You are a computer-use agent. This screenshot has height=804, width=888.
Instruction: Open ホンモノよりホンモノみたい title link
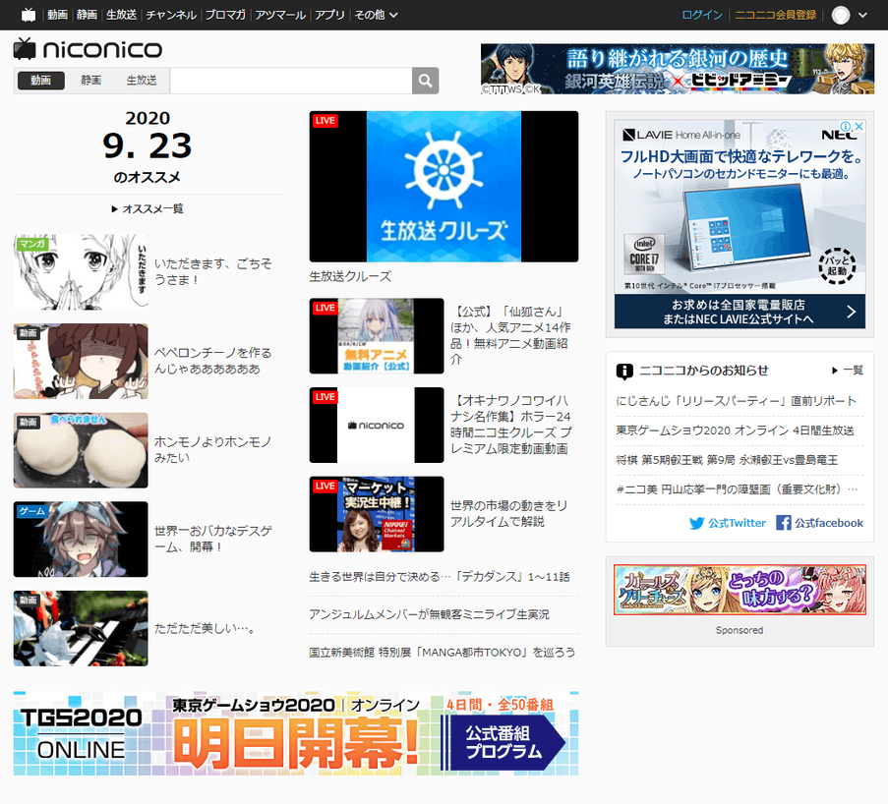[213, 449]
